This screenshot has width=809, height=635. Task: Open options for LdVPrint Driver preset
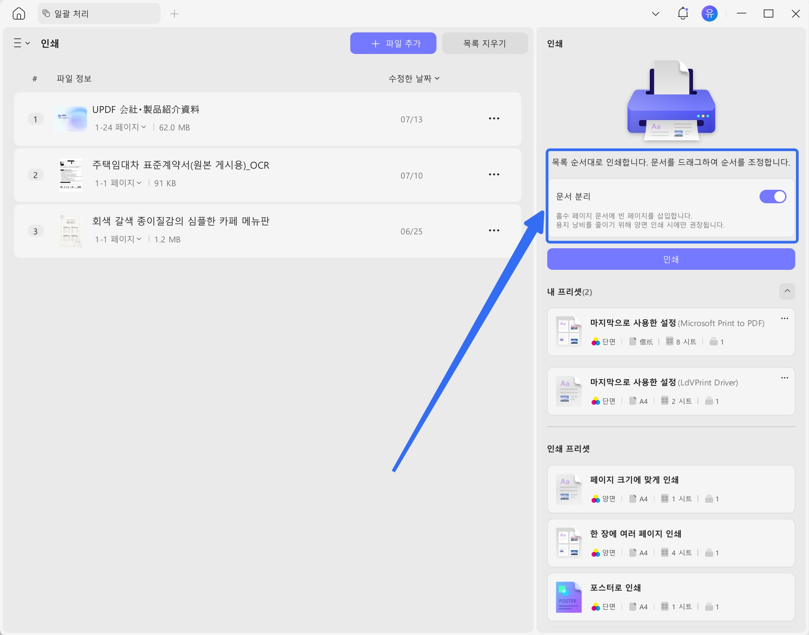[785, 378]
